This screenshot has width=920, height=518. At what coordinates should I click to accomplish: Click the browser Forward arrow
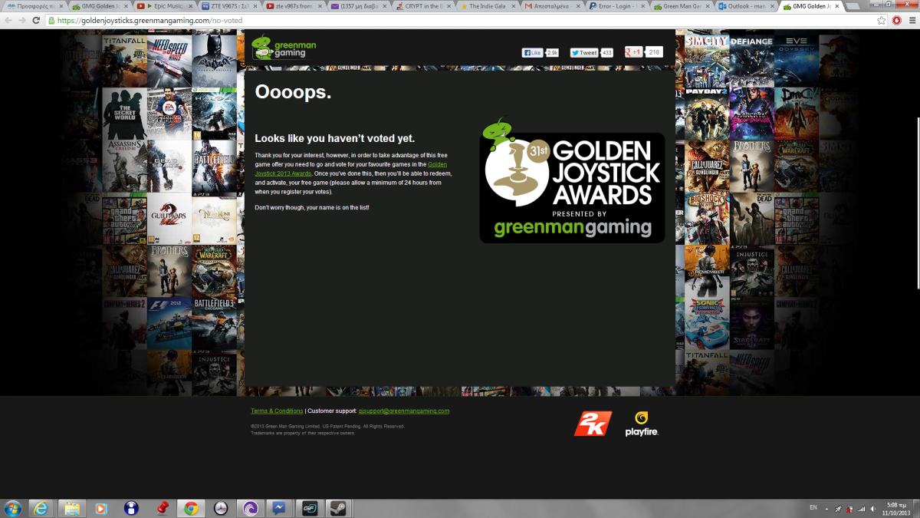(22, 20)
